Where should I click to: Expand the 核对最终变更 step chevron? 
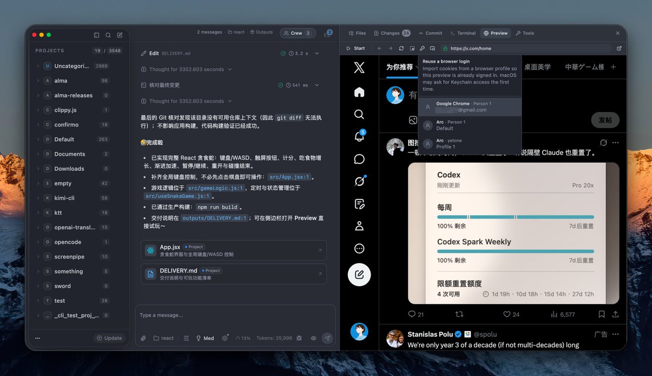coord(317,85)
